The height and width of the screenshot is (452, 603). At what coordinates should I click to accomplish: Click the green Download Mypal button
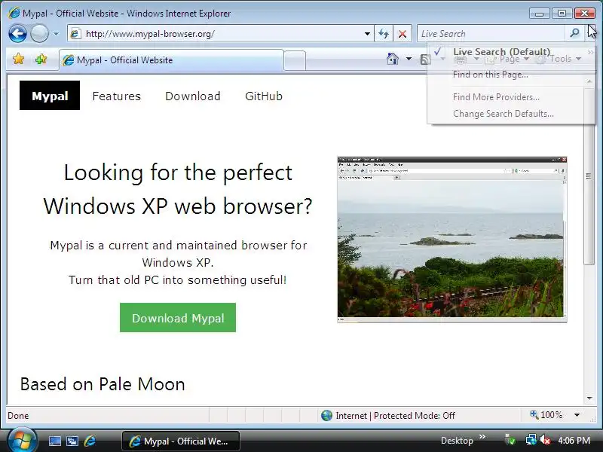coord(178,318)
